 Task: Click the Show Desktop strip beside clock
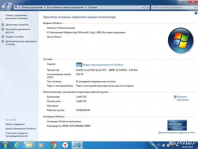(x=196, y=145)
